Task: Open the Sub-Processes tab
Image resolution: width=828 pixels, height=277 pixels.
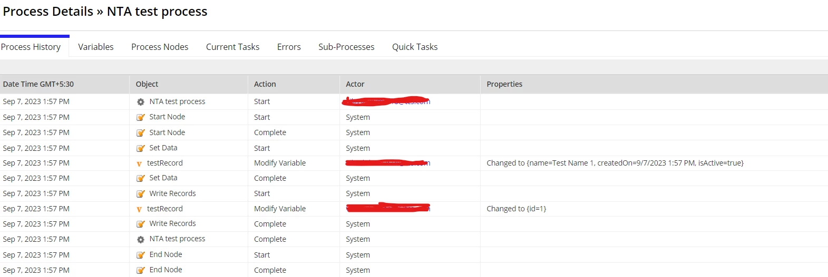Action: click(346, 47)
